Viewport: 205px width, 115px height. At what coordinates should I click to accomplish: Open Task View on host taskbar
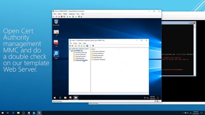coord(8,113)
